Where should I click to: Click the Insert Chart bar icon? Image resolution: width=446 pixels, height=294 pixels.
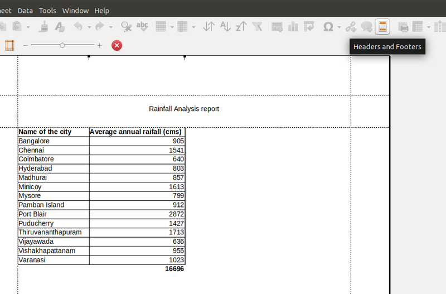click(x=293, y=27)
